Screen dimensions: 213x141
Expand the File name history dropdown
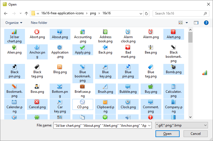[x=149, y=125]
